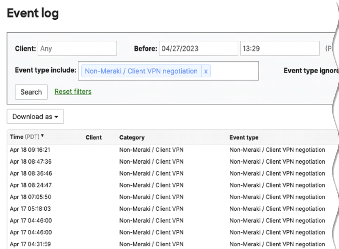Open the Download as dropdown
This screenshot has height=249, width=339.
pyautogui.click(x=35, y=117)
